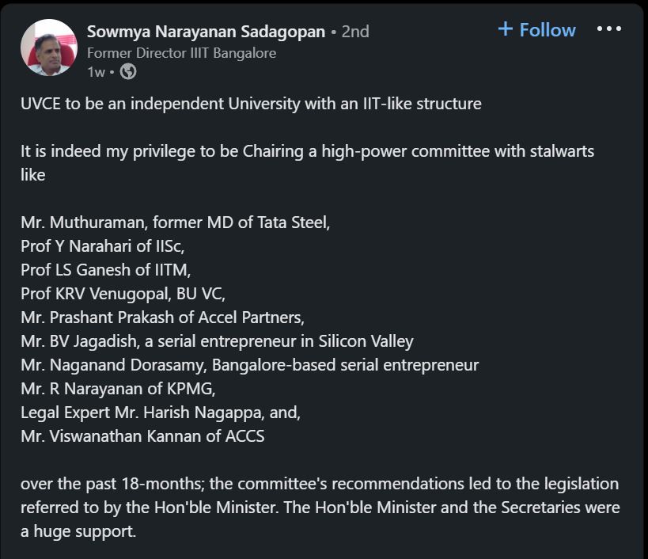Screen dimensions: 648x559
Task: Click the "2nd" connection degree label
Action: pos(355,32)
